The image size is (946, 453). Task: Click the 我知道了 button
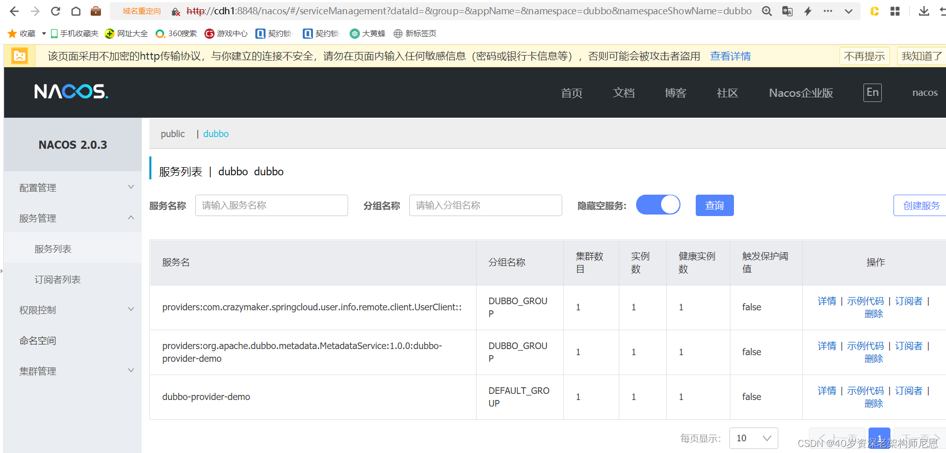[922, 56]
